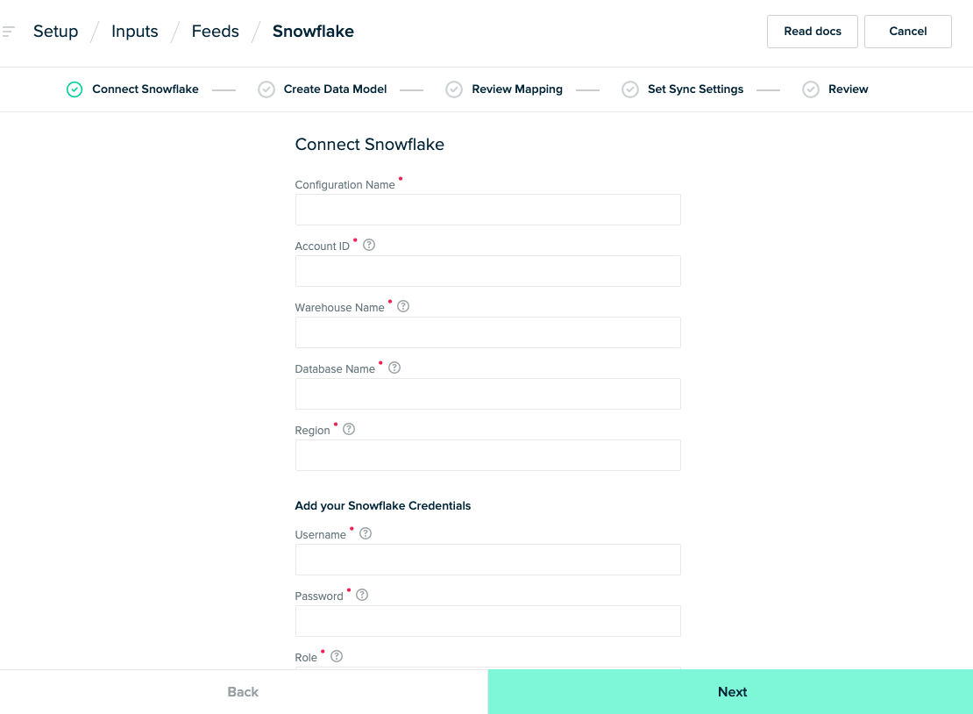
Task: Click the Username help icon
Action: pos(366,534)
